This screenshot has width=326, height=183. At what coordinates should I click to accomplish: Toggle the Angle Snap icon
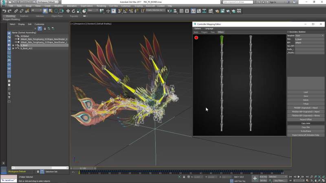tap(125, 11)
